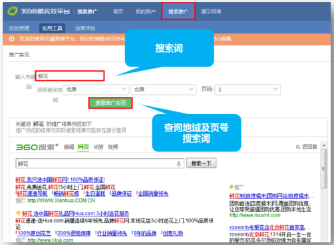Select the 搜索推广 top navigation tab
The width and height of the screenshot is (334, 245).
(178, 11)
